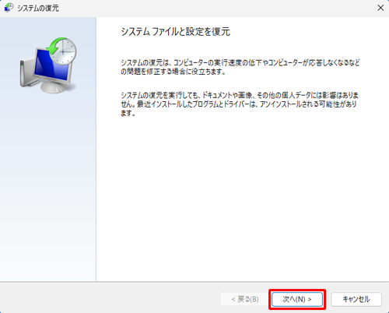389x313 pixels.
Task: Click the キャンセル button
Action: coord(356,299)
